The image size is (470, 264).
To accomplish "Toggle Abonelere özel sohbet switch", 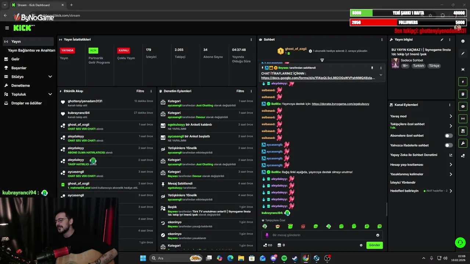I will [x=449, y=136].
